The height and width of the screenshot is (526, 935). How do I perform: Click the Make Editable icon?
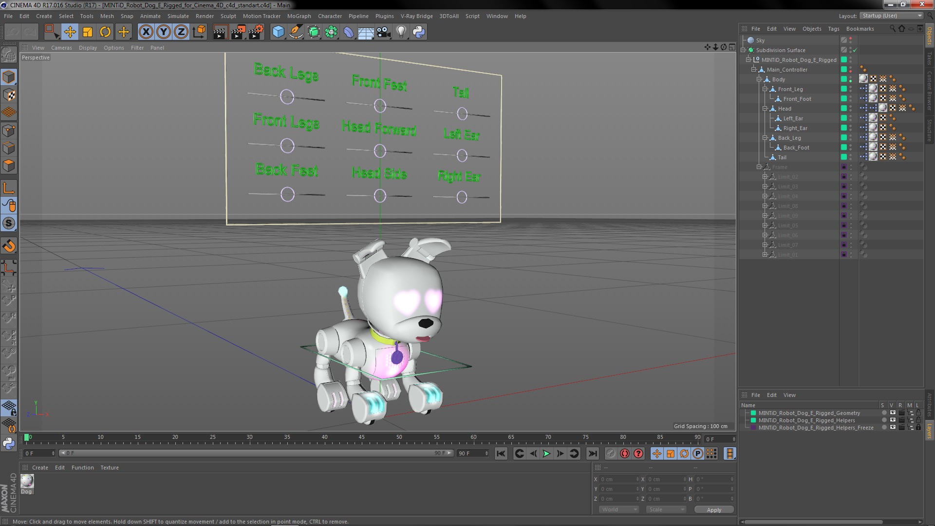click(x=9, y=55)
